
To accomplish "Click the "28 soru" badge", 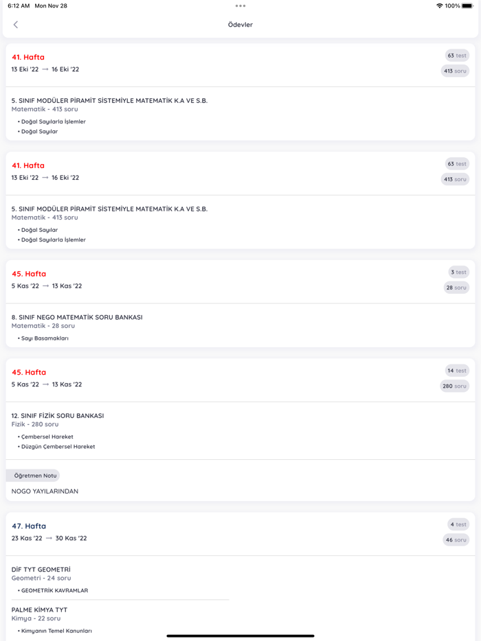I will point(456,288).
